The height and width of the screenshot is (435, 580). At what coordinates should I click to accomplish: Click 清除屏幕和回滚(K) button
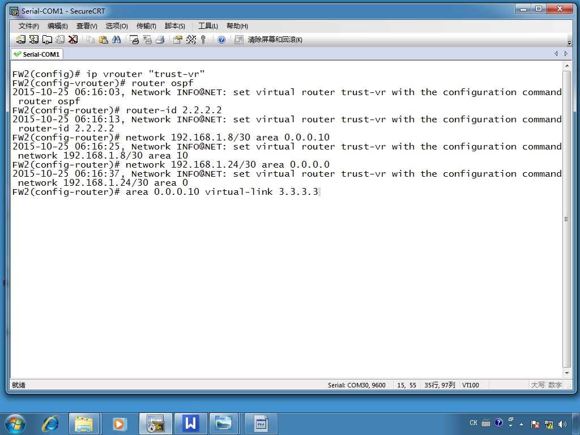point(275,40)
